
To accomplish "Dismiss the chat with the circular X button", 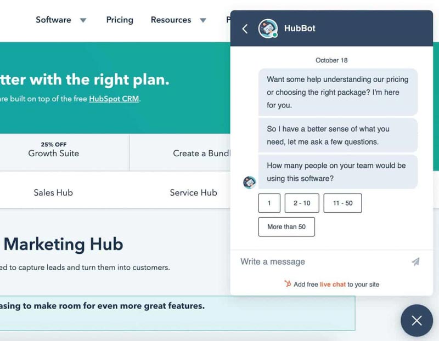I will 417,321.
